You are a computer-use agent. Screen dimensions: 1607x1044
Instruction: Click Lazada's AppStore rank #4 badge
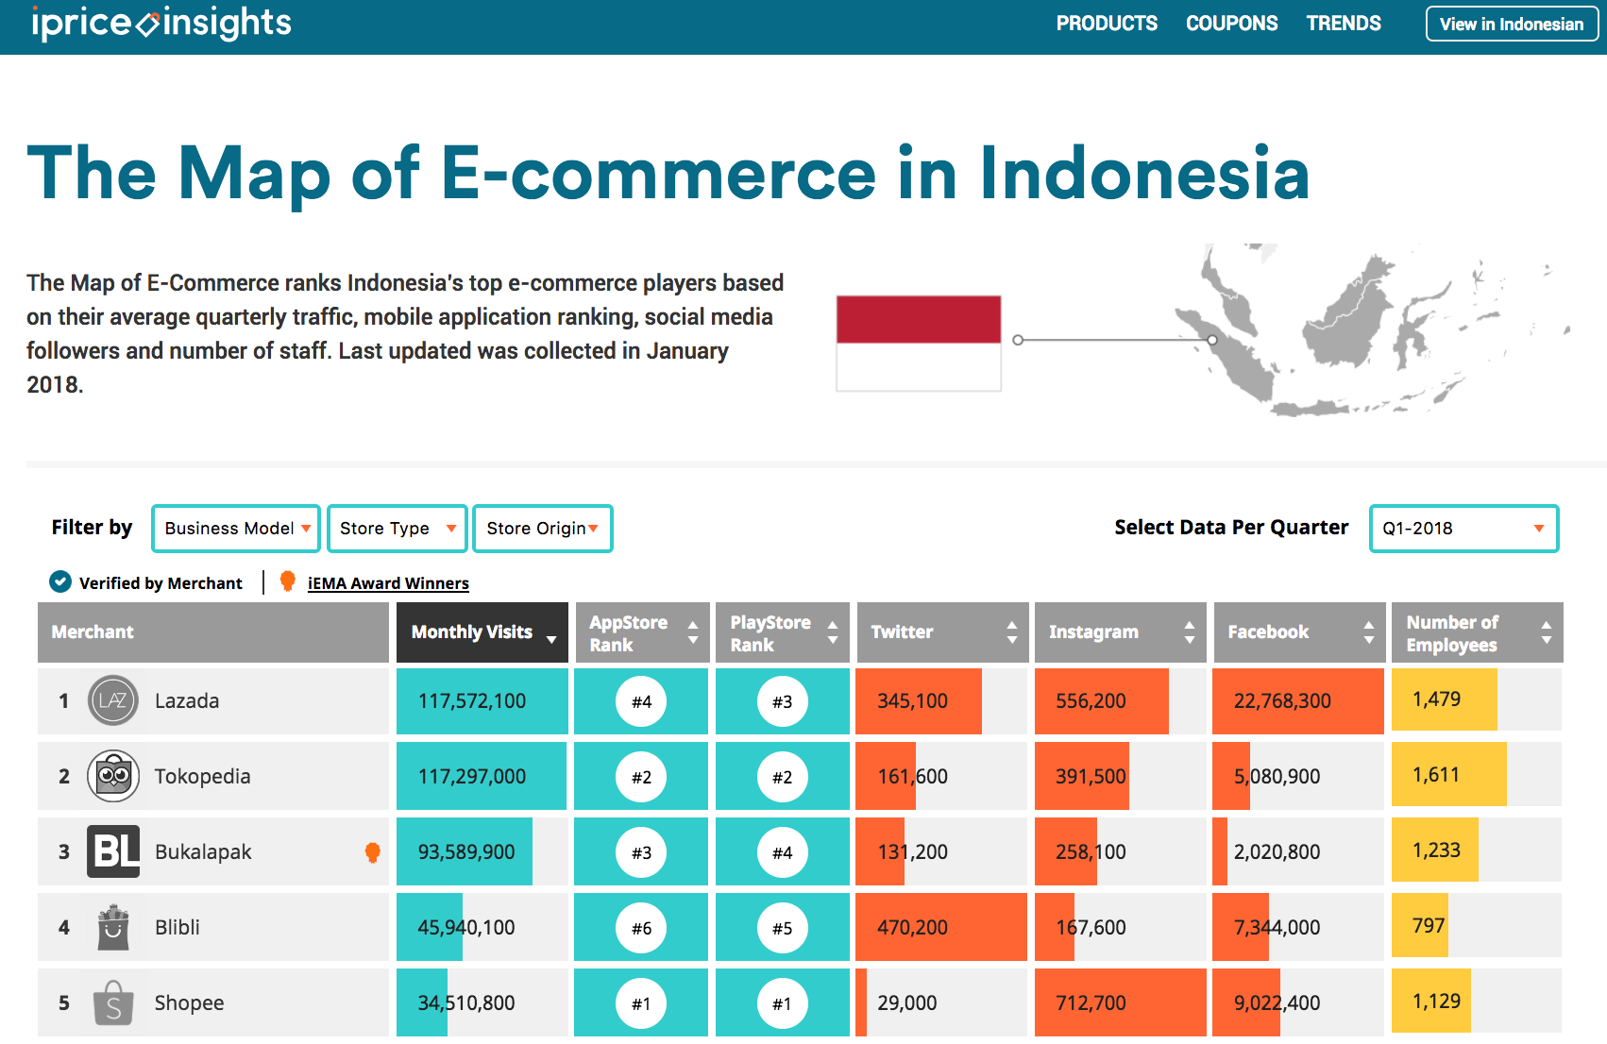(x=641, y=701)
